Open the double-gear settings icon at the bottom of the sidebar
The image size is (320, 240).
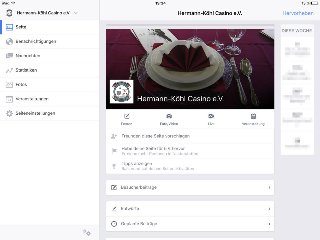point(87,232)
